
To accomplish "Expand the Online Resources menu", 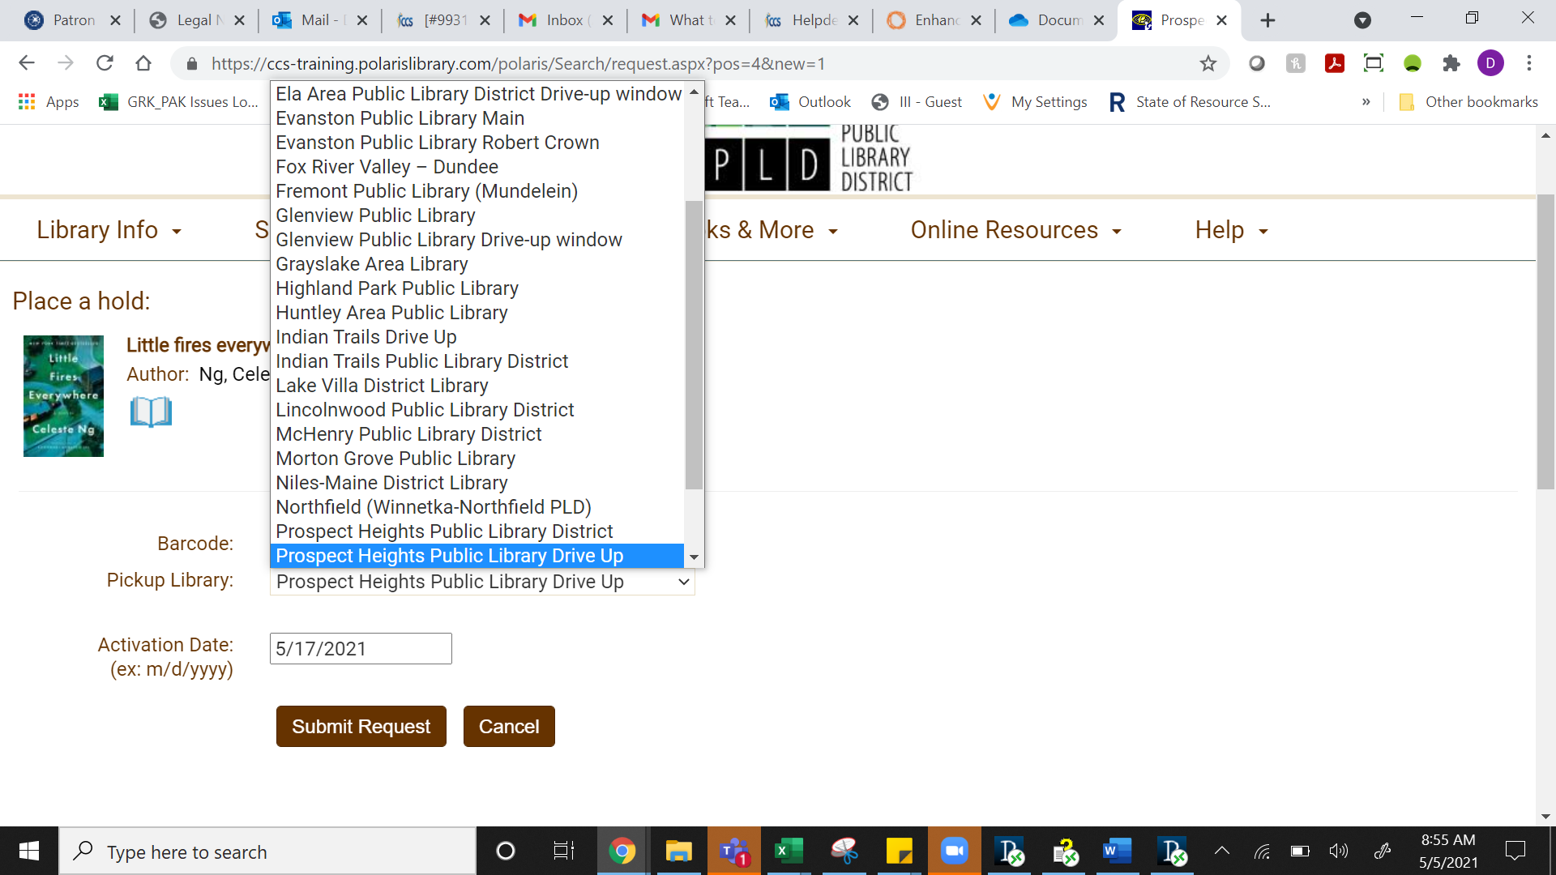I will point(1015,230).
